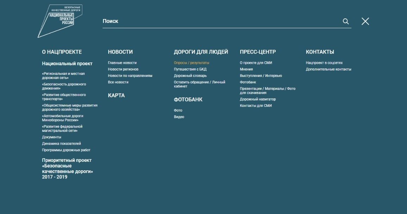This screenshot has height=214, width=407.
Task: Open «Автомобильные дороги Минобороны России» link
Action: pos(63,118)
